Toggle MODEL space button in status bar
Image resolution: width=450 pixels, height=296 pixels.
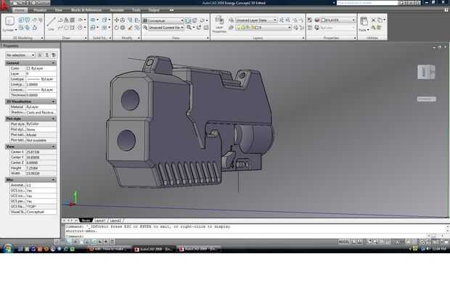pos(344,242)
